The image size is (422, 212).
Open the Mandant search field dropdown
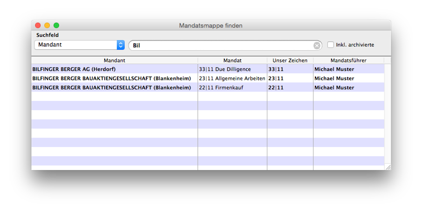79,45
